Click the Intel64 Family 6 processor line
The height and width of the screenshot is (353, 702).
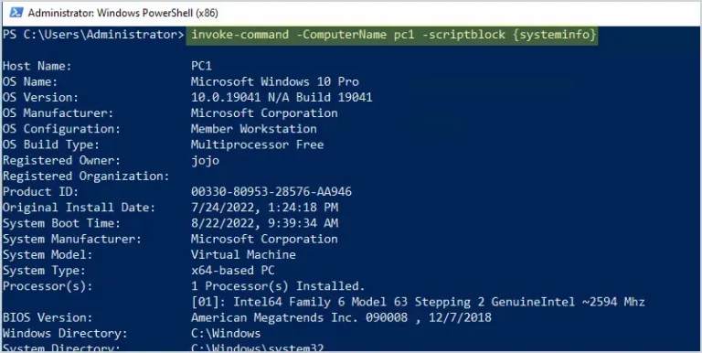click(418, 302)
